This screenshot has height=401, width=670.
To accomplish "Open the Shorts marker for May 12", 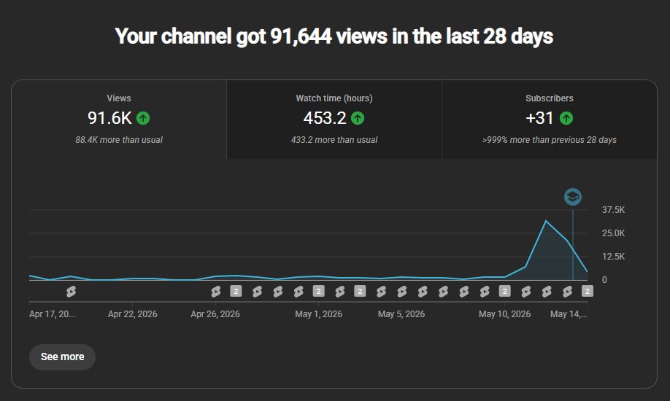I will [547, 291].
